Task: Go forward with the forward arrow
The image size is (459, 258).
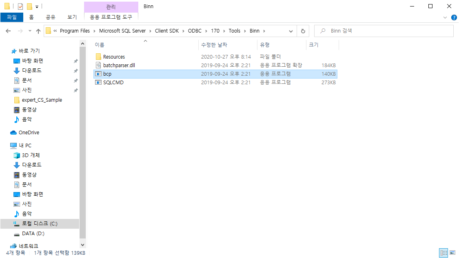Action: [x=20, y=31]
